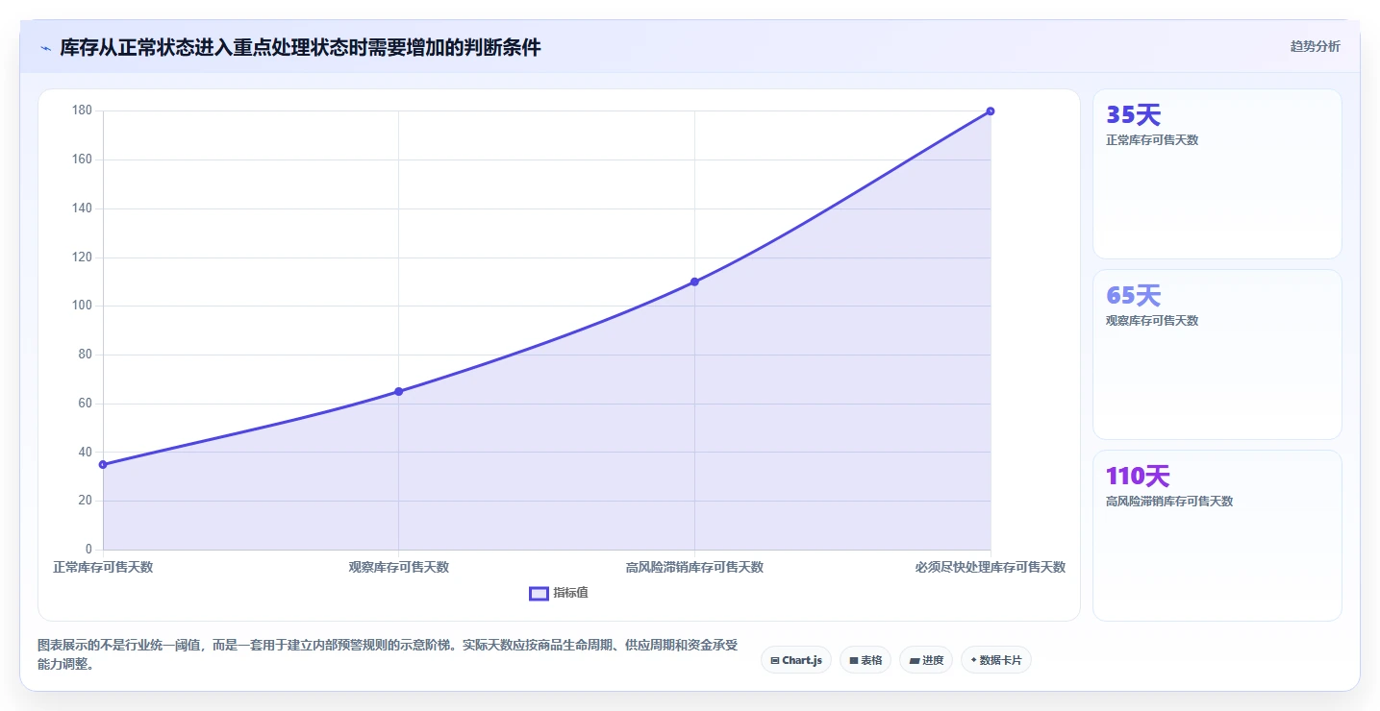Open the 65天 stat card
Image resolution: width=1380 pixels, height=711 pixels.
coord(1217,355)
